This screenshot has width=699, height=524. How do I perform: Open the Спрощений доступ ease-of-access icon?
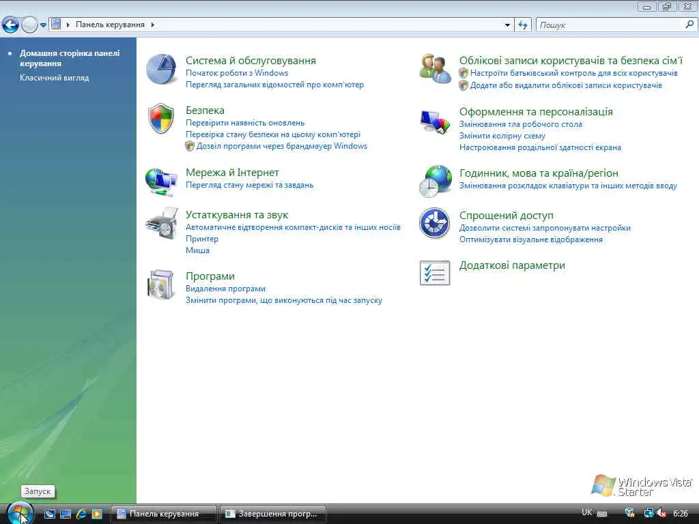click(434, 223)
